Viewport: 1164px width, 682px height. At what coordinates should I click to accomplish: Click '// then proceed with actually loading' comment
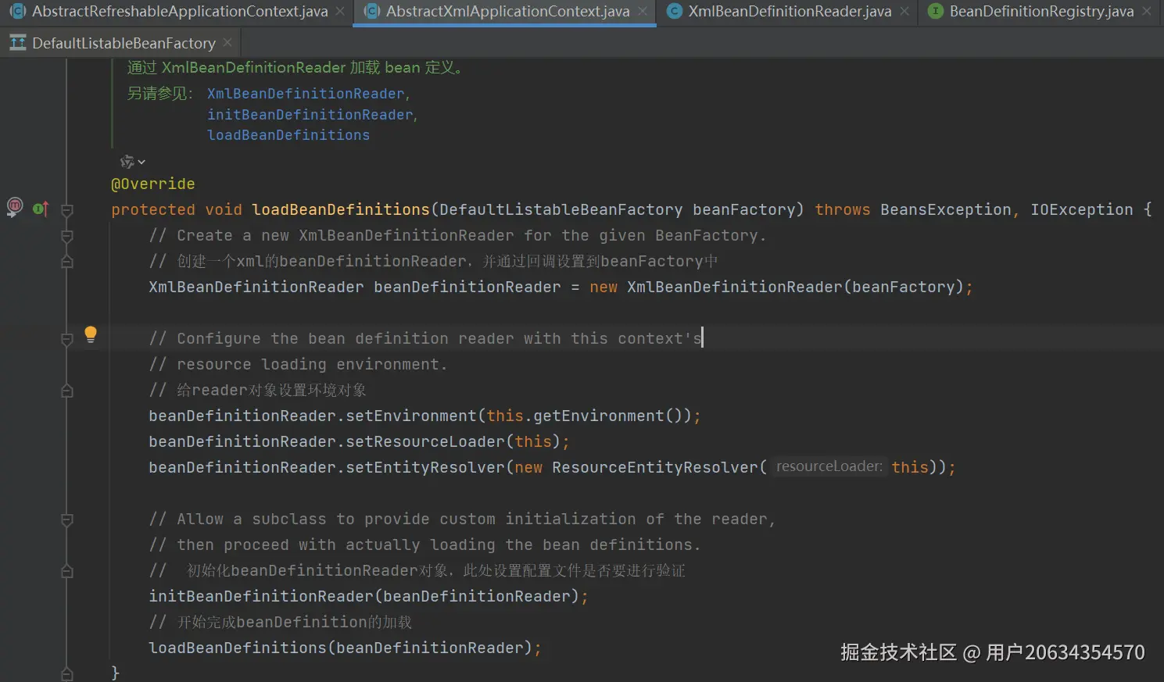pos(424,545)
